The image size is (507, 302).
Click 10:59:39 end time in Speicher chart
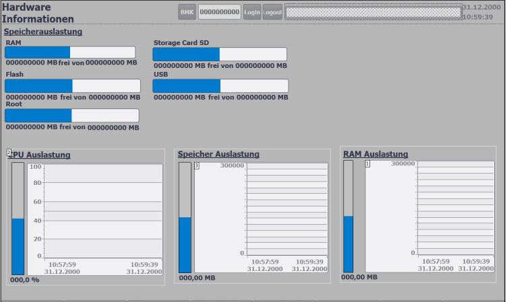pos(309,262)
